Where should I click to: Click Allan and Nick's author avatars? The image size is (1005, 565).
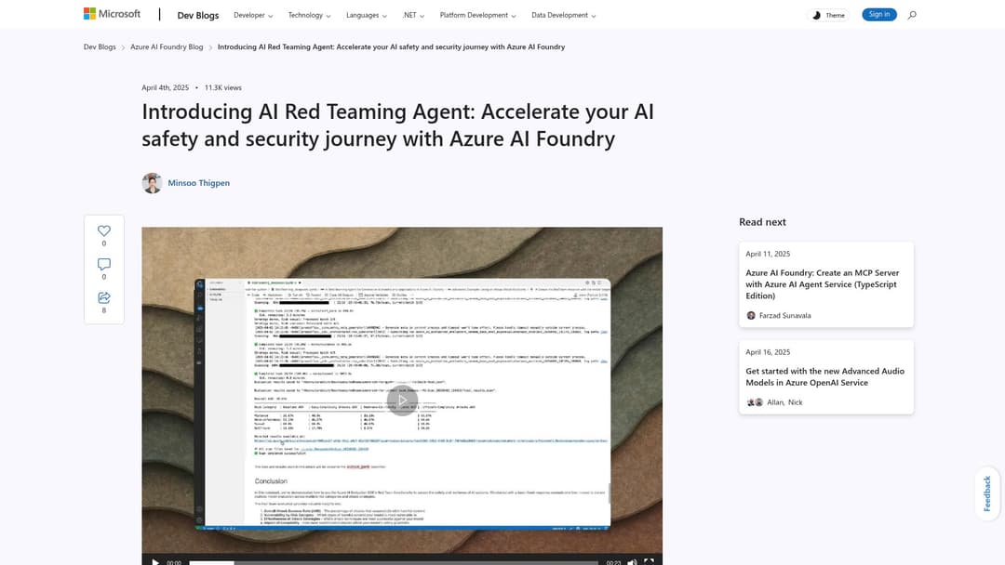click(755, 402)
